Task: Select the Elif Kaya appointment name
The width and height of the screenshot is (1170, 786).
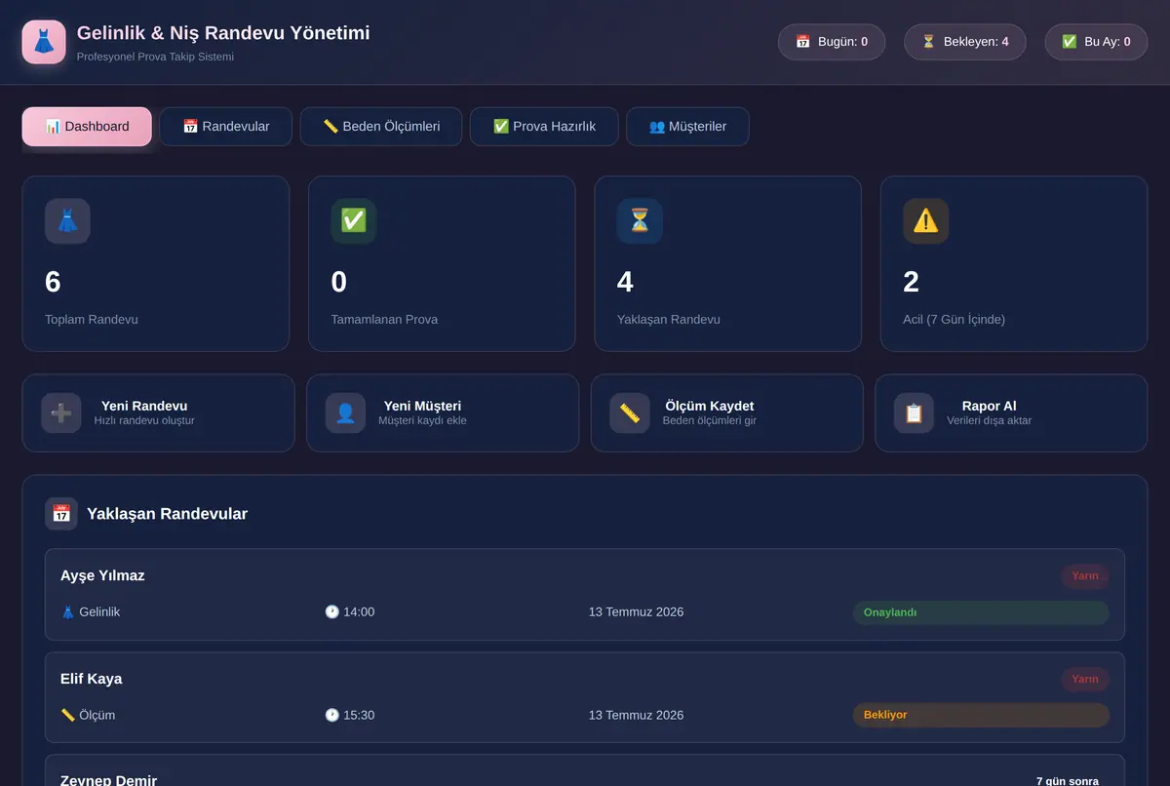Action: 92,679
